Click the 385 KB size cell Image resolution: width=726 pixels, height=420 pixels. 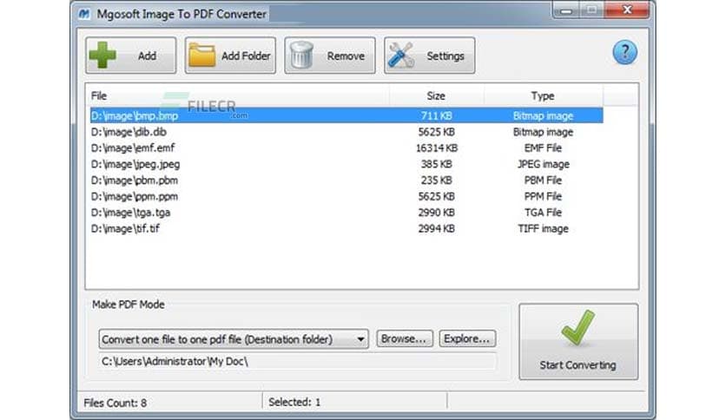pyautogui.click(x=437, y=164)
